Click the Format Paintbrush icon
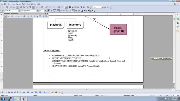Screen dimensions: 180x101 click(46, 7)
